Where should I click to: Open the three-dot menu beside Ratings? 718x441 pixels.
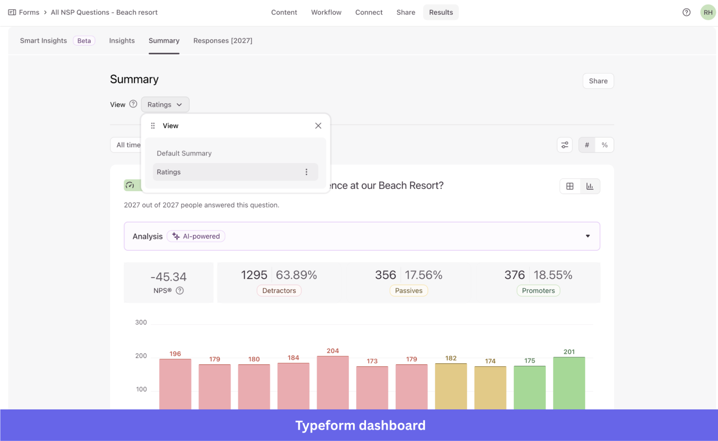(x=307, y=172)
